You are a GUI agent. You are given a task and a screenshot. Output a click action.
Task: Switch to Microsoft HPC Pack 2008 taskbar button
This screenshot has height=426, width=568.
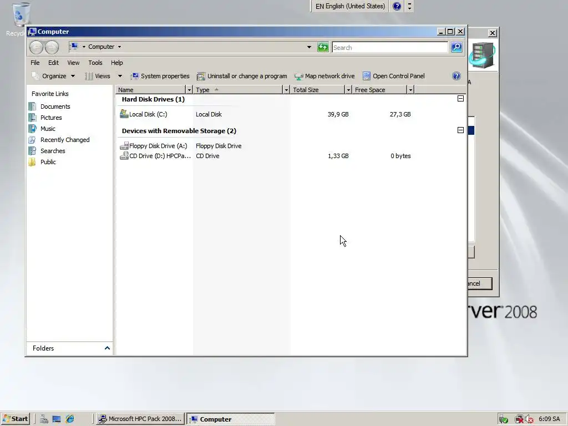pos(140,419)
